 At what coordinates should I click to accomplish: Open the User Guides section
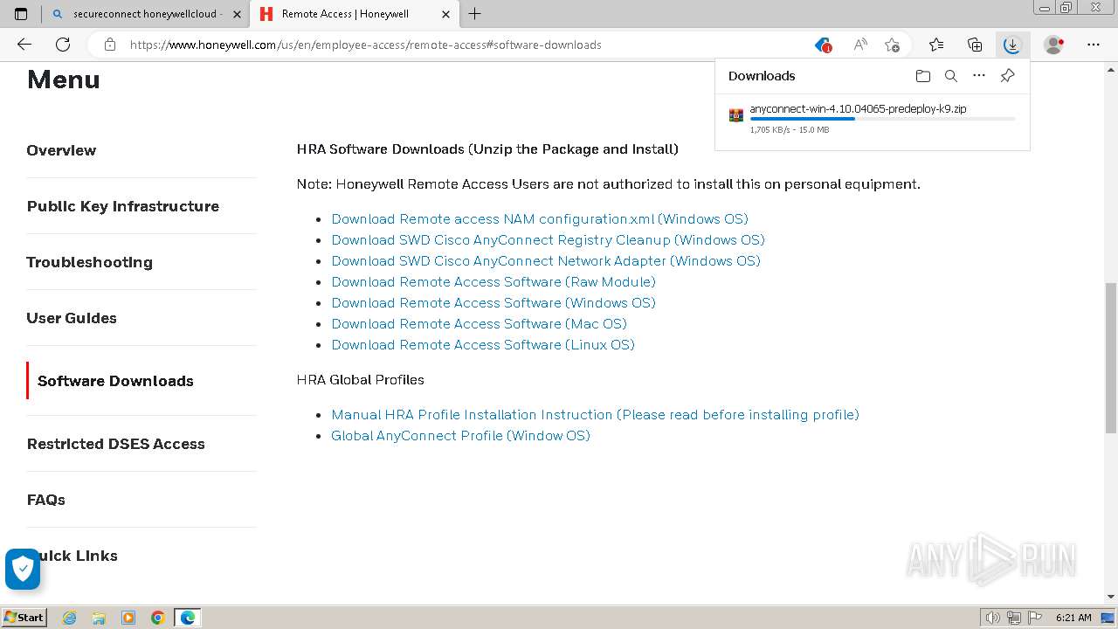pyautogui.click(x=72, y=318)
